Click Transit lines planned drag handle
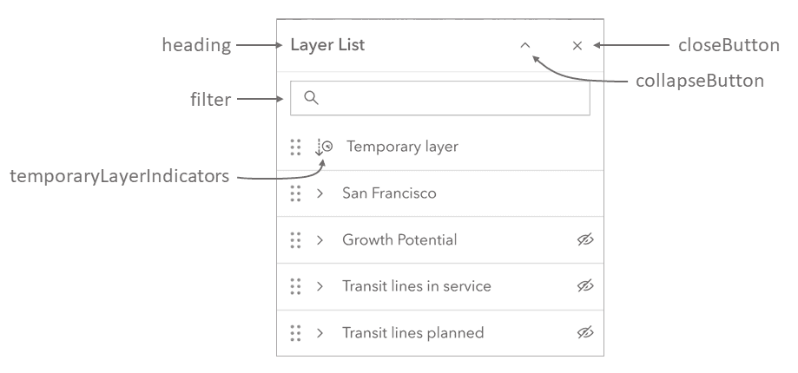798x373 pixels. [295, 332]
